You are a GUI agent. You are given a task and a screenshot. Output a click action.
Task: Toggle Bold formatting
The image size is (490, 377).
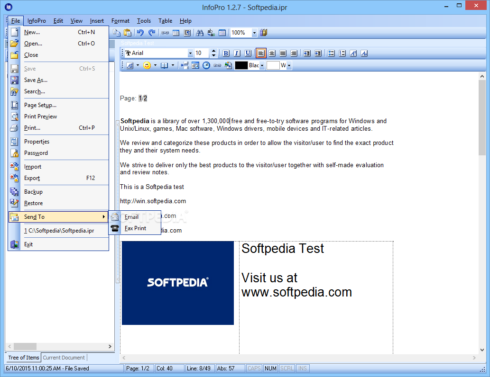[226, 54]
